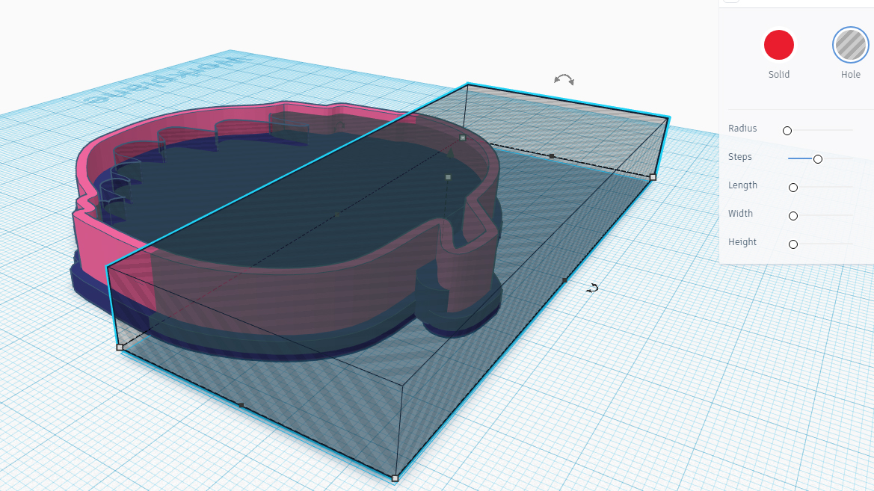Click the Hole label

point(851,75)
